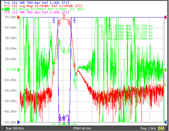Click the exclamation warning indicator in status bar
The height and width of the screenshot is (131, 169).
(x=166, y=128)
